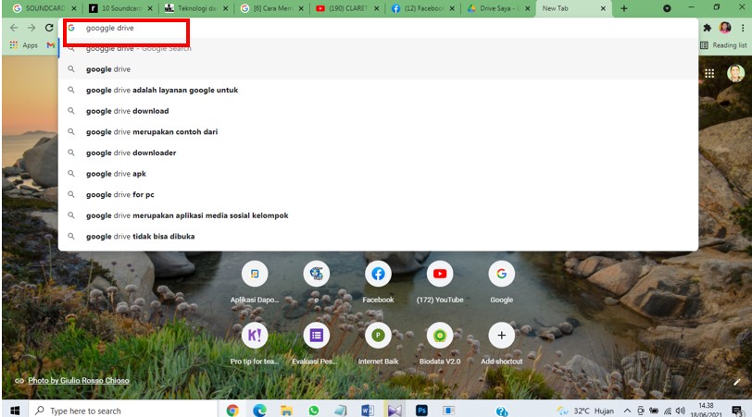Open the Google apps grid icon
This screenshot has height=417, width=752.
pos(709,73)
